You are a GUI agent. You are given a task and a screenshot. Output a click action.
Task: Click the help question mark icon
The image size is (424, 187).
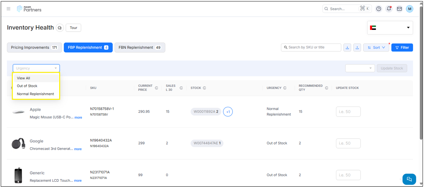[x=379, y=9]
